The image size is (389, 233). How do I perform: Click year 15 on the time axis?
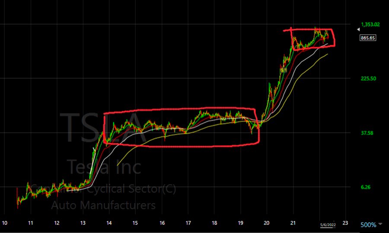point(135,223)
